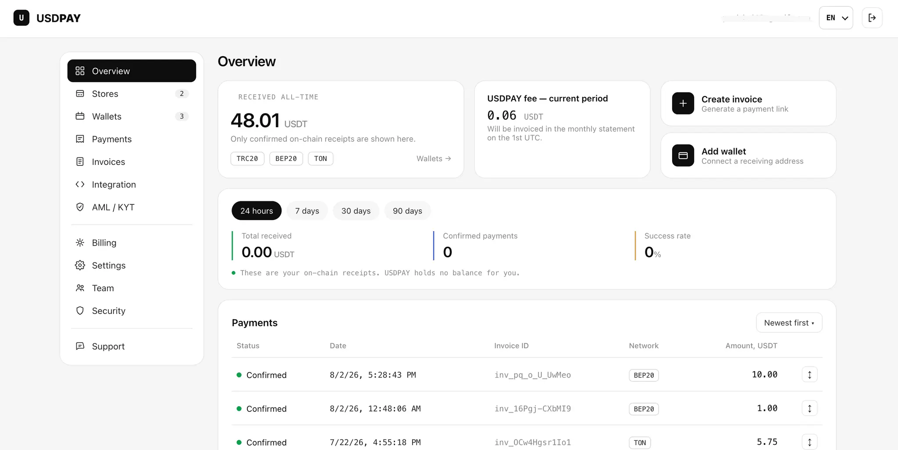898x450 pixels.
Task: Click the Status column header
Action: point(248,346)
